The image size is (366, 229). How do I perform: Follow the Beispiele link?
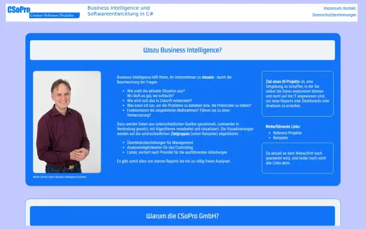click(x=281, y=138)
